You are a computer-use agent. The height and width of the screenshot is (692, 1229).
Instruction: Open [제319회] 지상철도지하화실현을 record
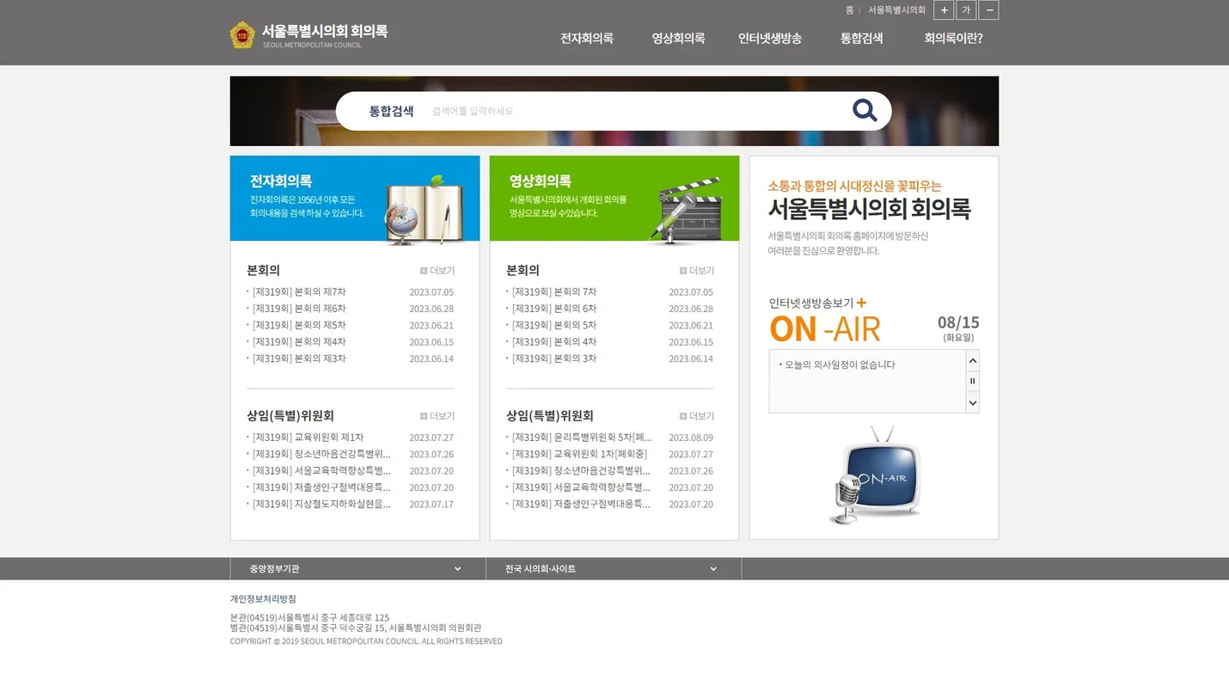coord(321,504)
